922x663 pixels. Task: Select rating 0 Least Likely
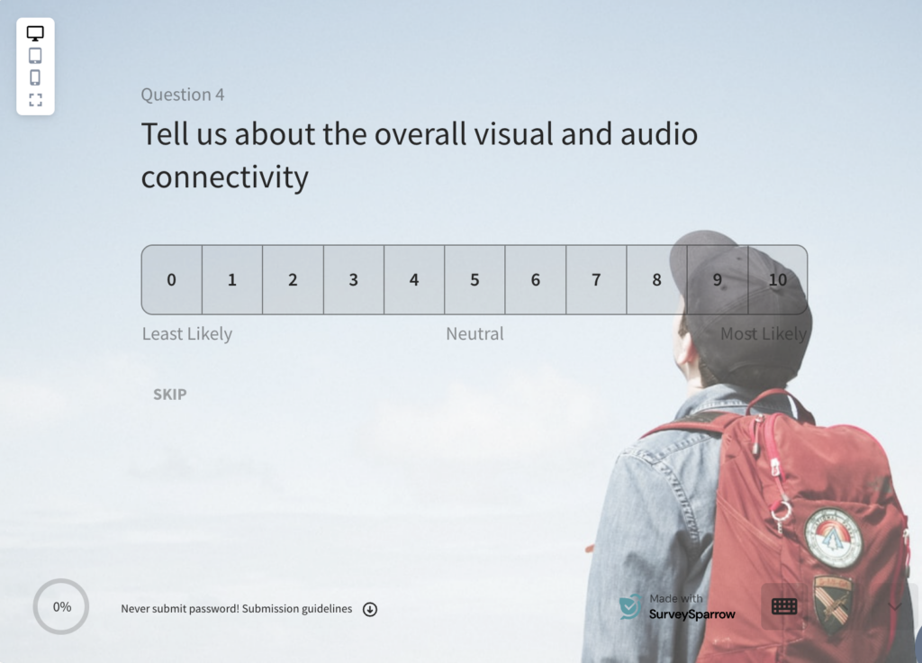pos(171,280)
